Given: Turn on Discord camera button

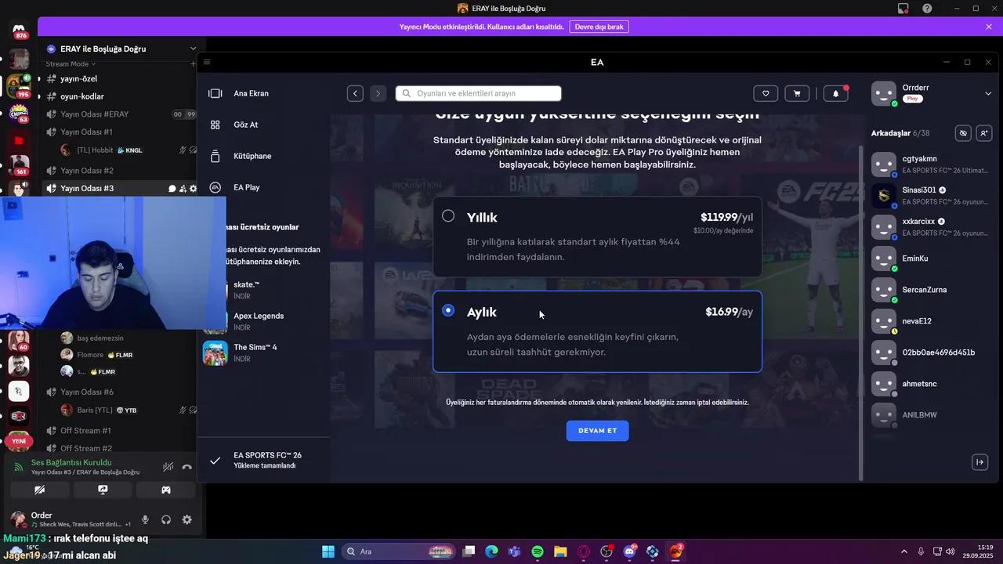Looking at the screenshot, I should [39, 490].
